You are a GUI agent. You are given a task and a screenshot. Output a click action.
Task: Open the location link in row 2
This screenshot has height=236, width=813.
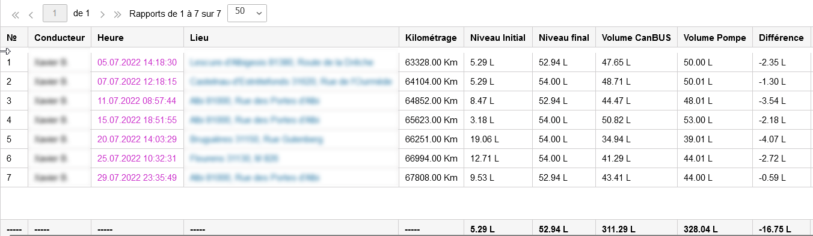[291, 82]
